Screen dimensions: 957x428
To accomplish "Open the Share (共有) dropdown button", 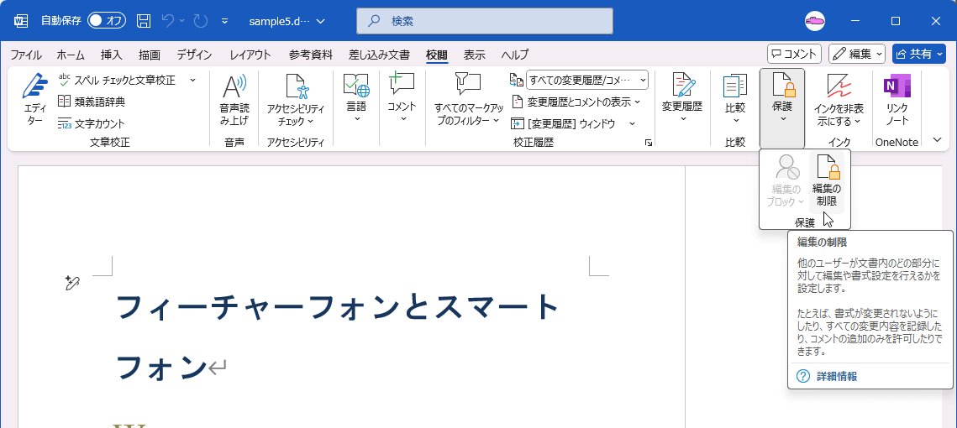I will pyautogui.click(x=918, y=54).
